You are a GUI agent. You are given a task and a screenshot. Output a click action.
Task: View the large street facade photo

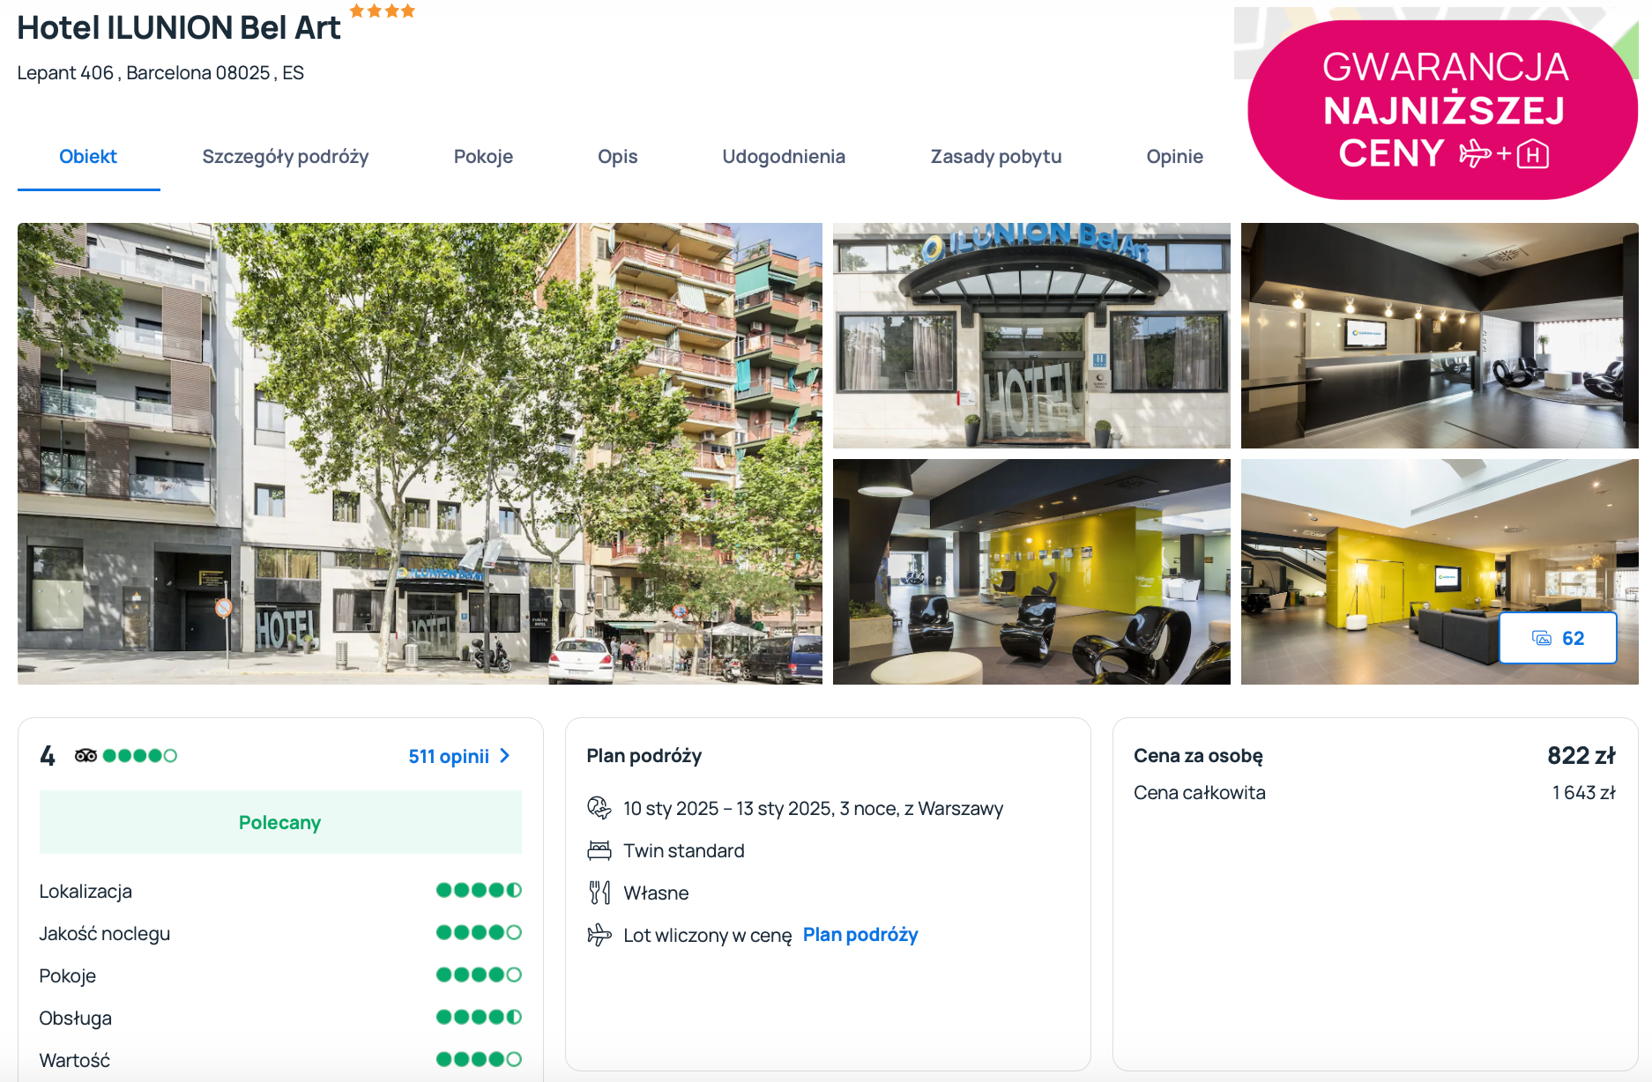coord(420,454)
